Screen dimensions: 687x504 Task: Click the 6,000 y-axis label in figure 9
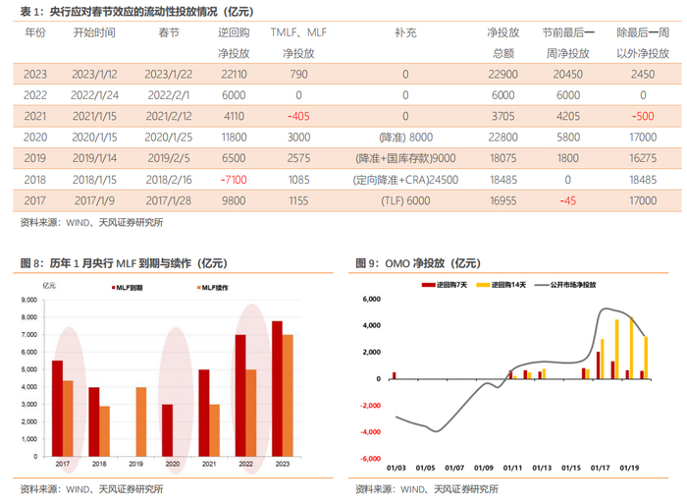(x=372, y=299)
